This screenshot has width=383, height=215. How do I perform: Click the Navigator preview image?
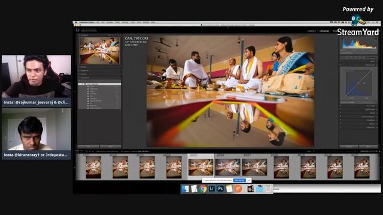(99, 50)
